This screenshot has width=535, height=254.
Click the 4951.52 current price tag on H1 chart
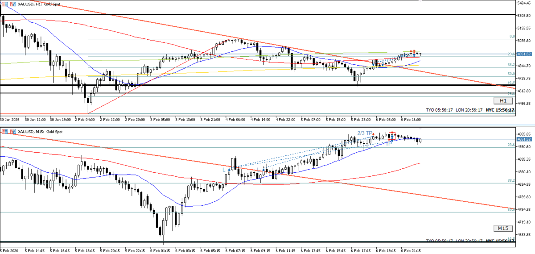coord(524,54)
